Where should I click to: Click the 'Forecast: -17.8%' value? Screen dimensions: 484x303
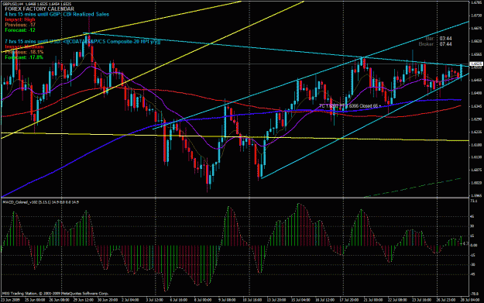pos(24,57)
